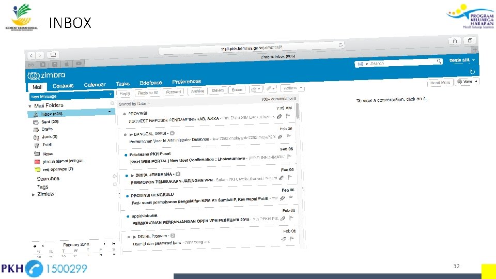Image resolution: width=496 pixels, height=279 pixels.
Task: Flag the uppkhlabusel message
Action: pyautogui.click(x=291, y=218)
